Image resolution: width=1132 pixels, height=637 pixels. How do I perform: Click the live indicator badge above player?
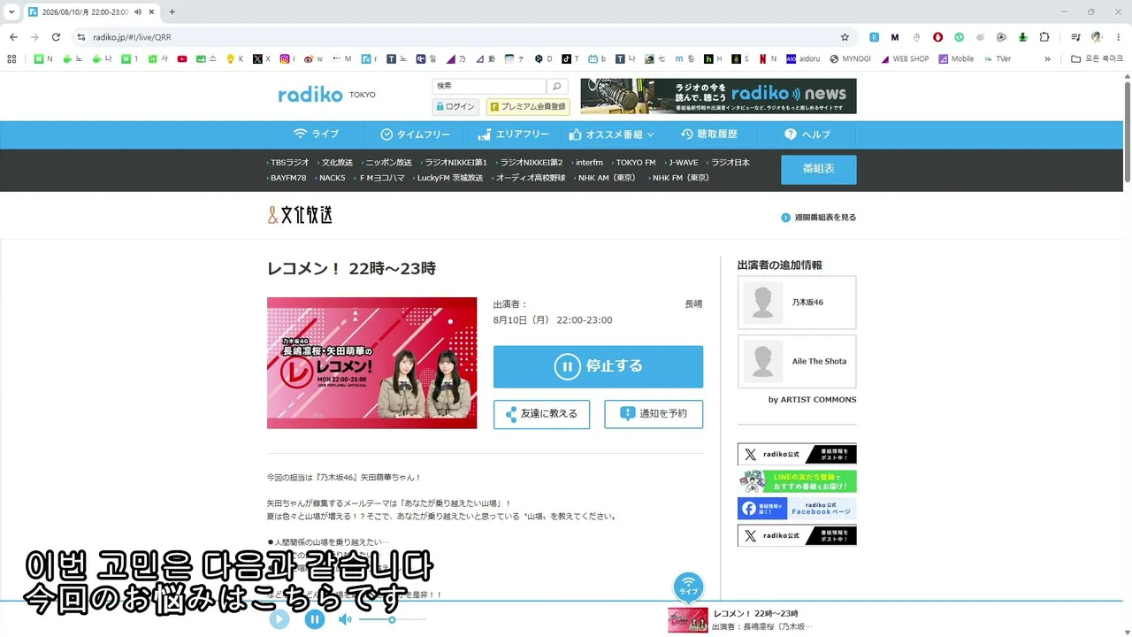[689, 587]
